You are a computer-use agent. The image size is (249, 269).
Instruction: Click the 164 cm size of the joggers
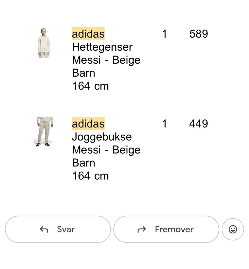(90, 176)
